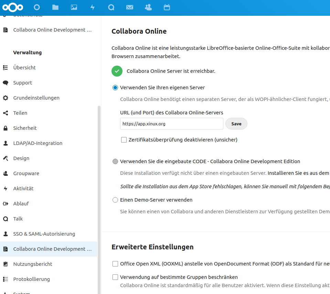Open the Dashboard circle icon
Viewport: 330px width, 294px height.
37,7
